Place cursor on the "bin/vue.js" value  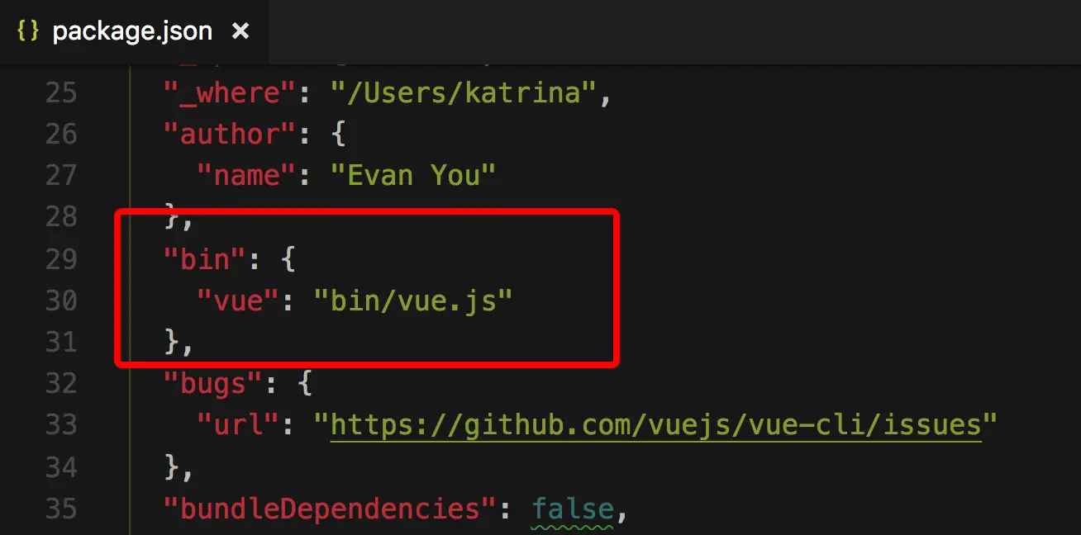[x=413, y=301]
